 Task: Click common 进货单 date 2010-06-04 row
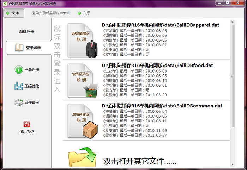tap(134, 111)
